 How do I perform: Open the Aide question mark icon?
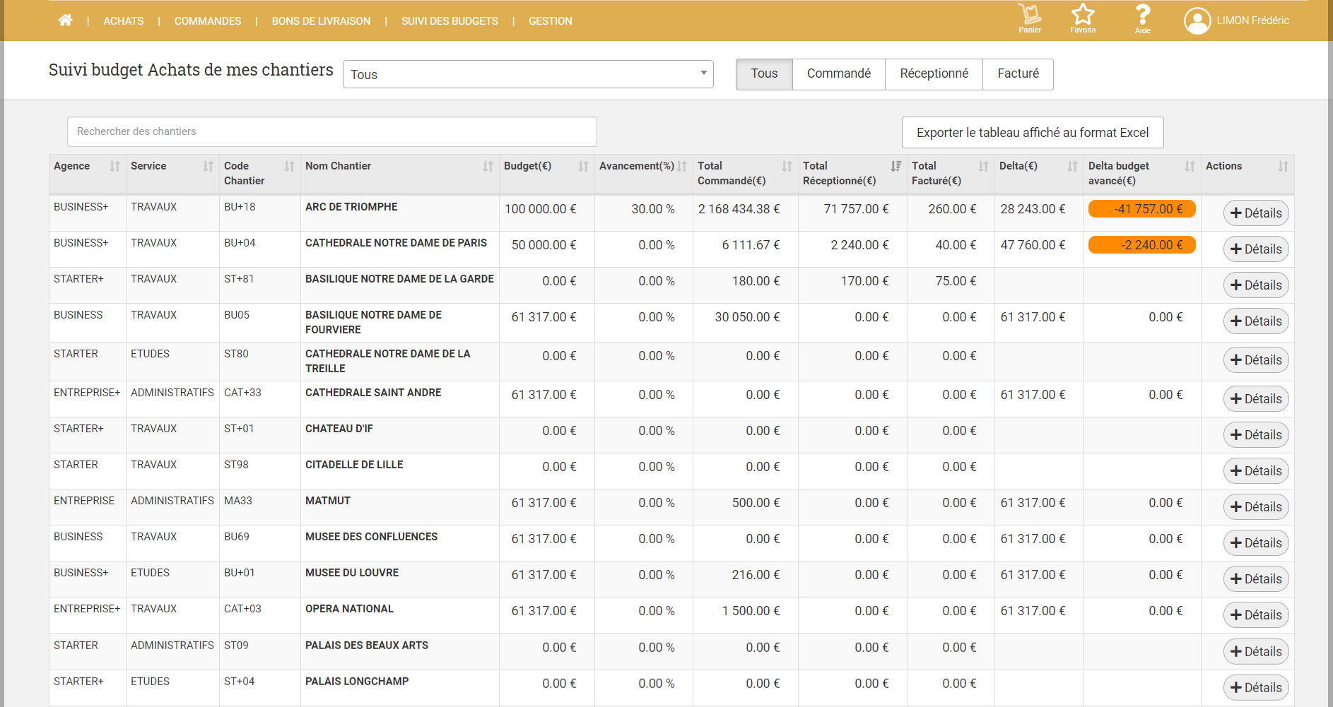tap(1143, 18)
